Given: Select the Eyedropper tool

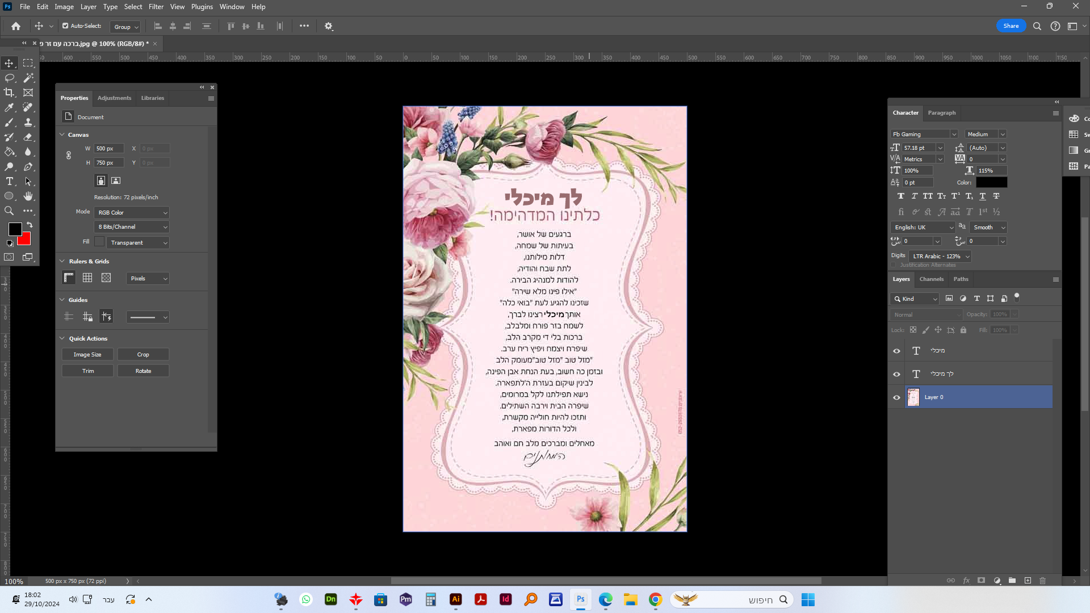Looking at the screenshot, I should 10,107.
